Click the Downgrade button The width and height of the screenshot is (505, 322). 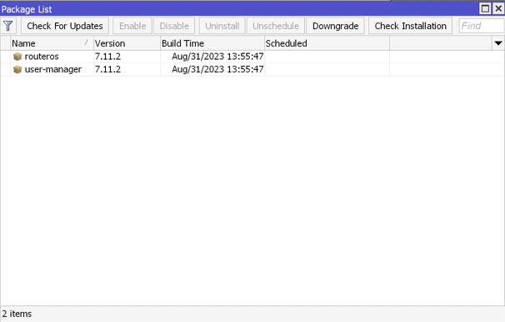pyautogui.click(x=335, y=26)
